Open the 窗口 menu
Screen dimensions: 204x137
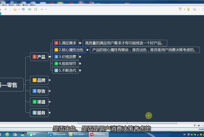point(25,5)
